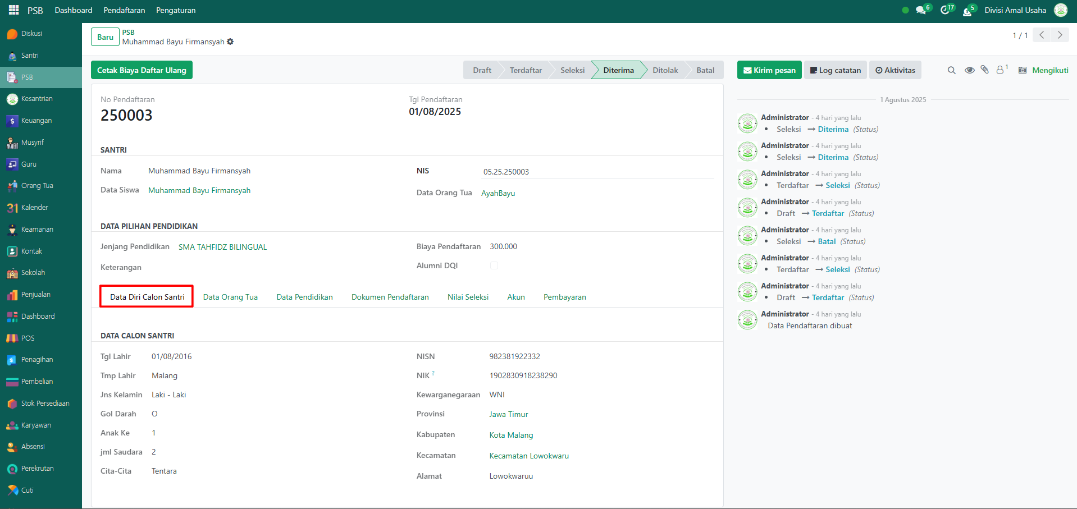Open the Pengaturan menu

[x=176, y=10]
